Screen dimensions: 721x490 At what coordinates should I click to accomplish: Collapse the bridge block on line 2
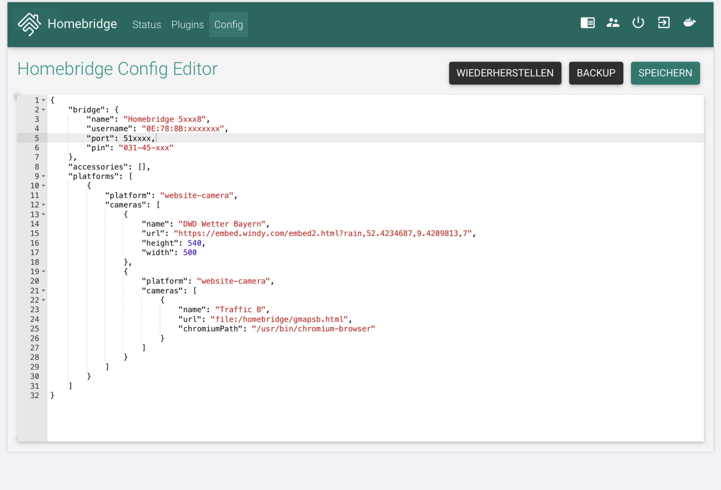point(44,110)
